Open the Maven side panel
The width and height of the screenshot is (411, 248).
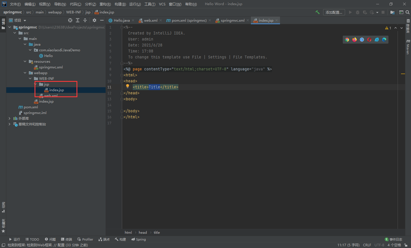[408, 47]
